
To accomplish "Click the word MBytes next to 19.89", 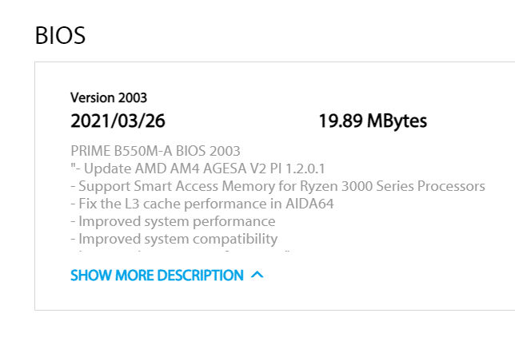I will 397,121.
